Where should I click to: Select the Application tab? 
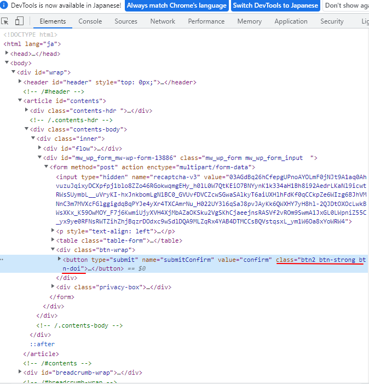(291, 21)
